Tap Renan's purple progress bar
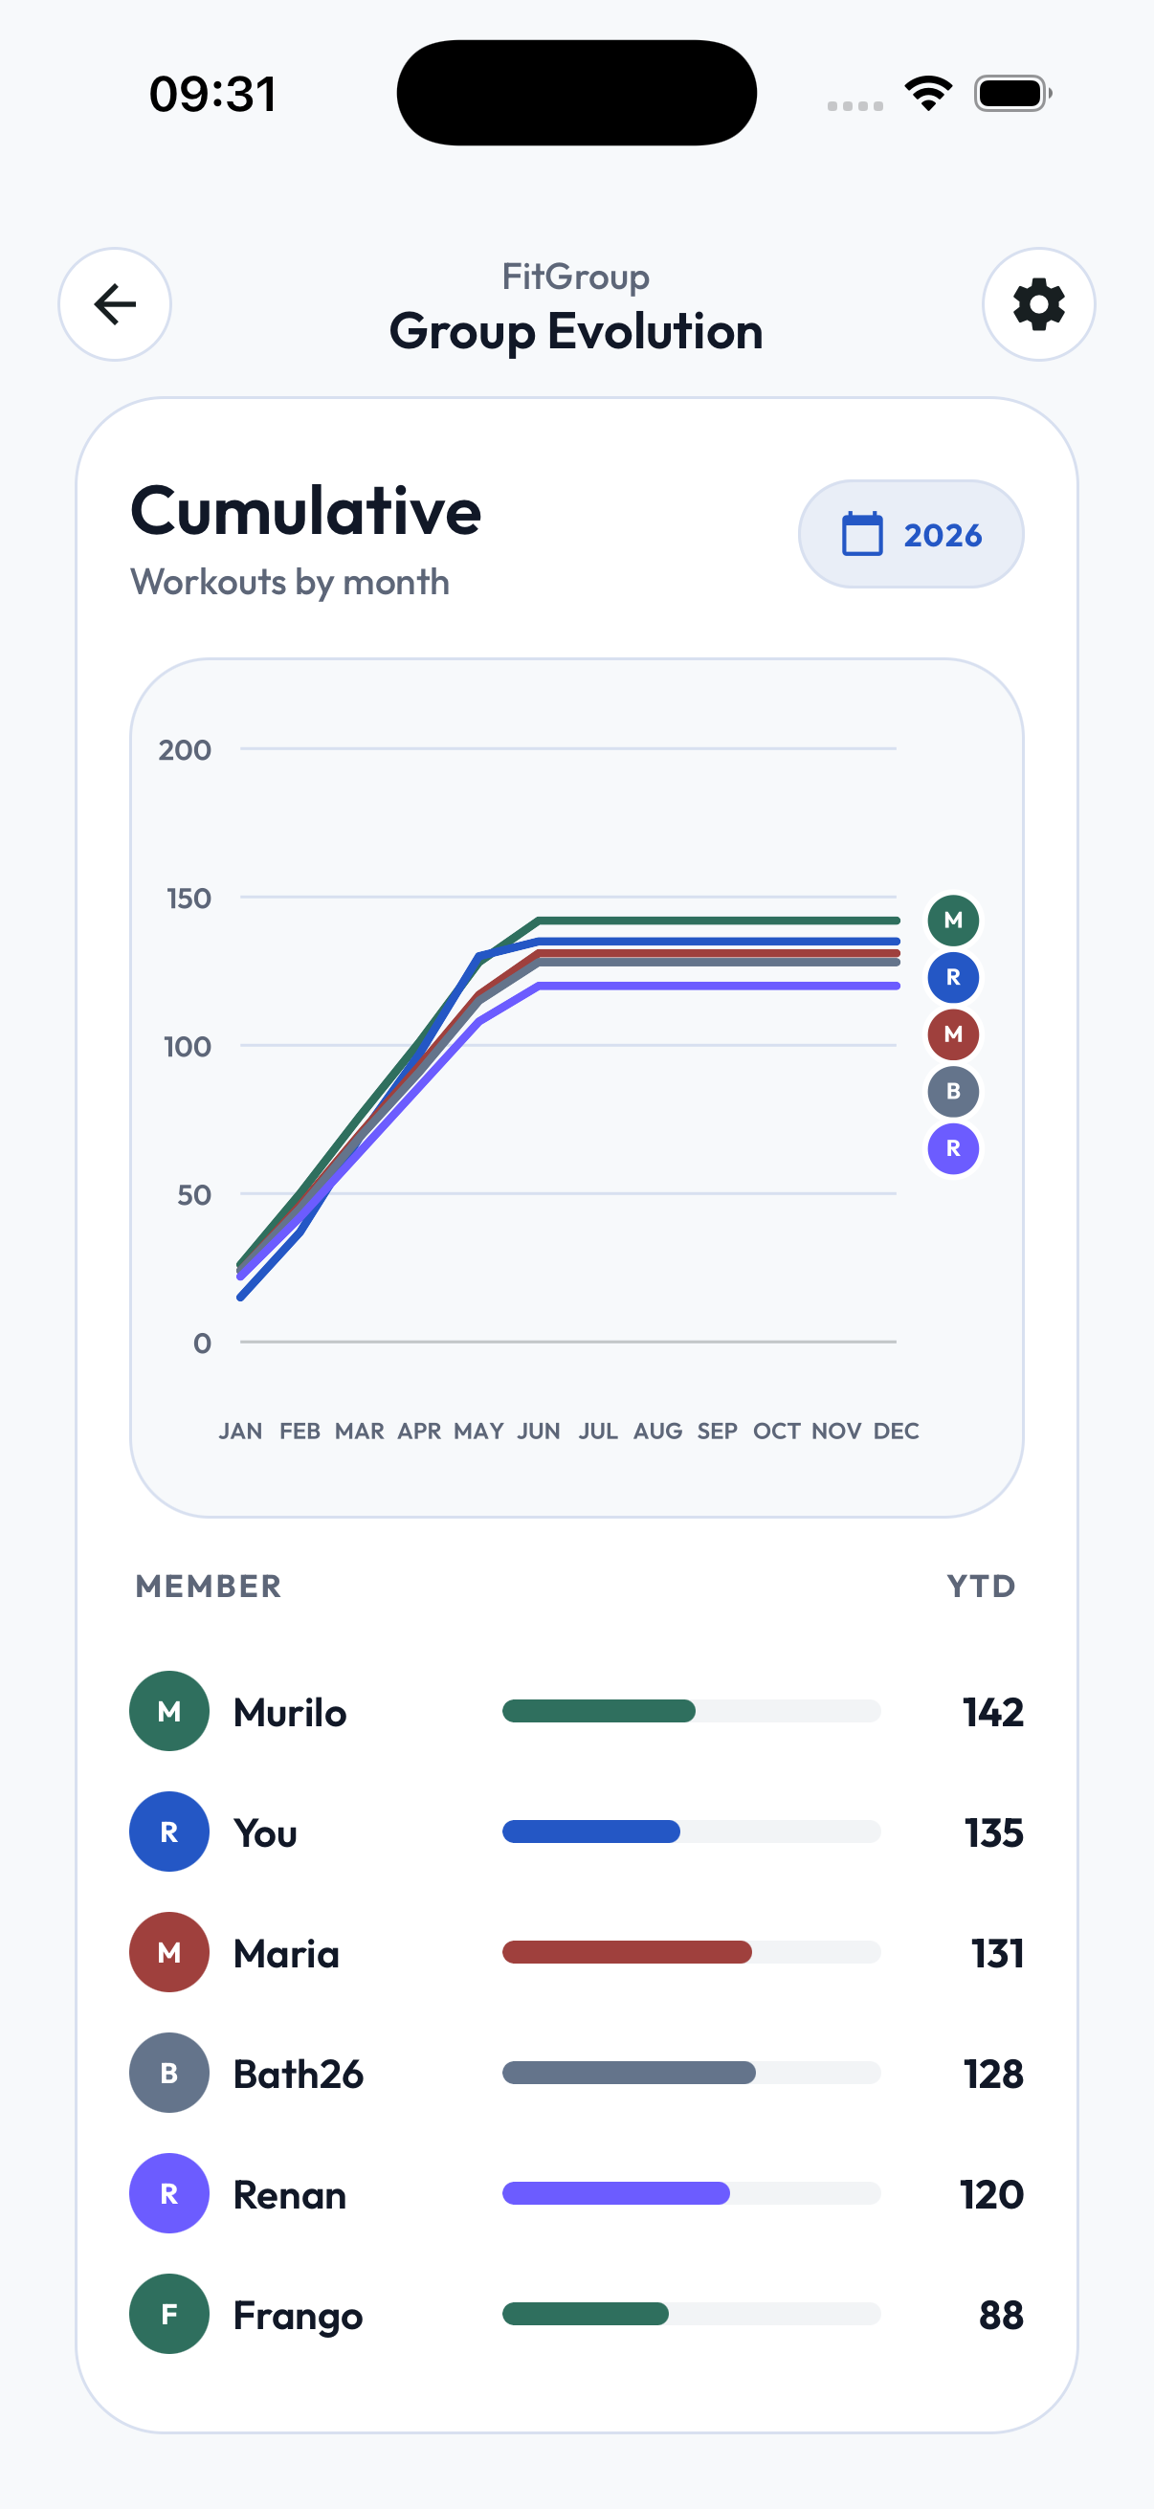The height and width of the screenshot is (2509, 1154). (x=616, y=2193)
